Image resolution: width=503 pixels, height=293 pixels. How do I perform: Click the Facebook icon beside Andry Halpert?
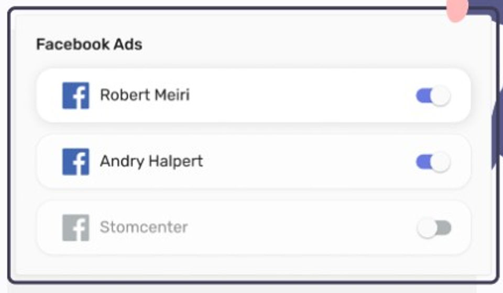[x=75, y=161]
